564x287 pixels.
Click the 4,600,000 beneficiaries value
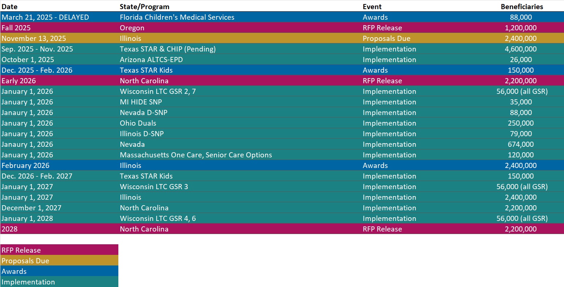pyautogui.click(x=521, y=49)
